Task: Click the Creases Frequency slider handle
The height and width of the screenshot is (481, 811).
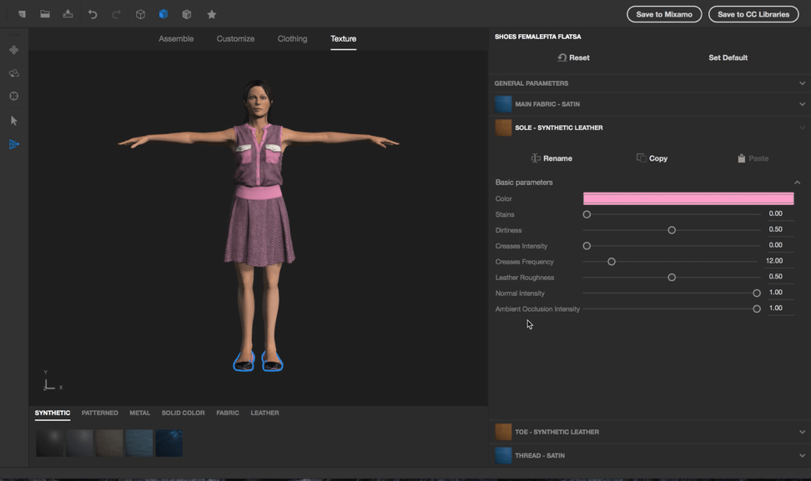Action: (612, 262)
